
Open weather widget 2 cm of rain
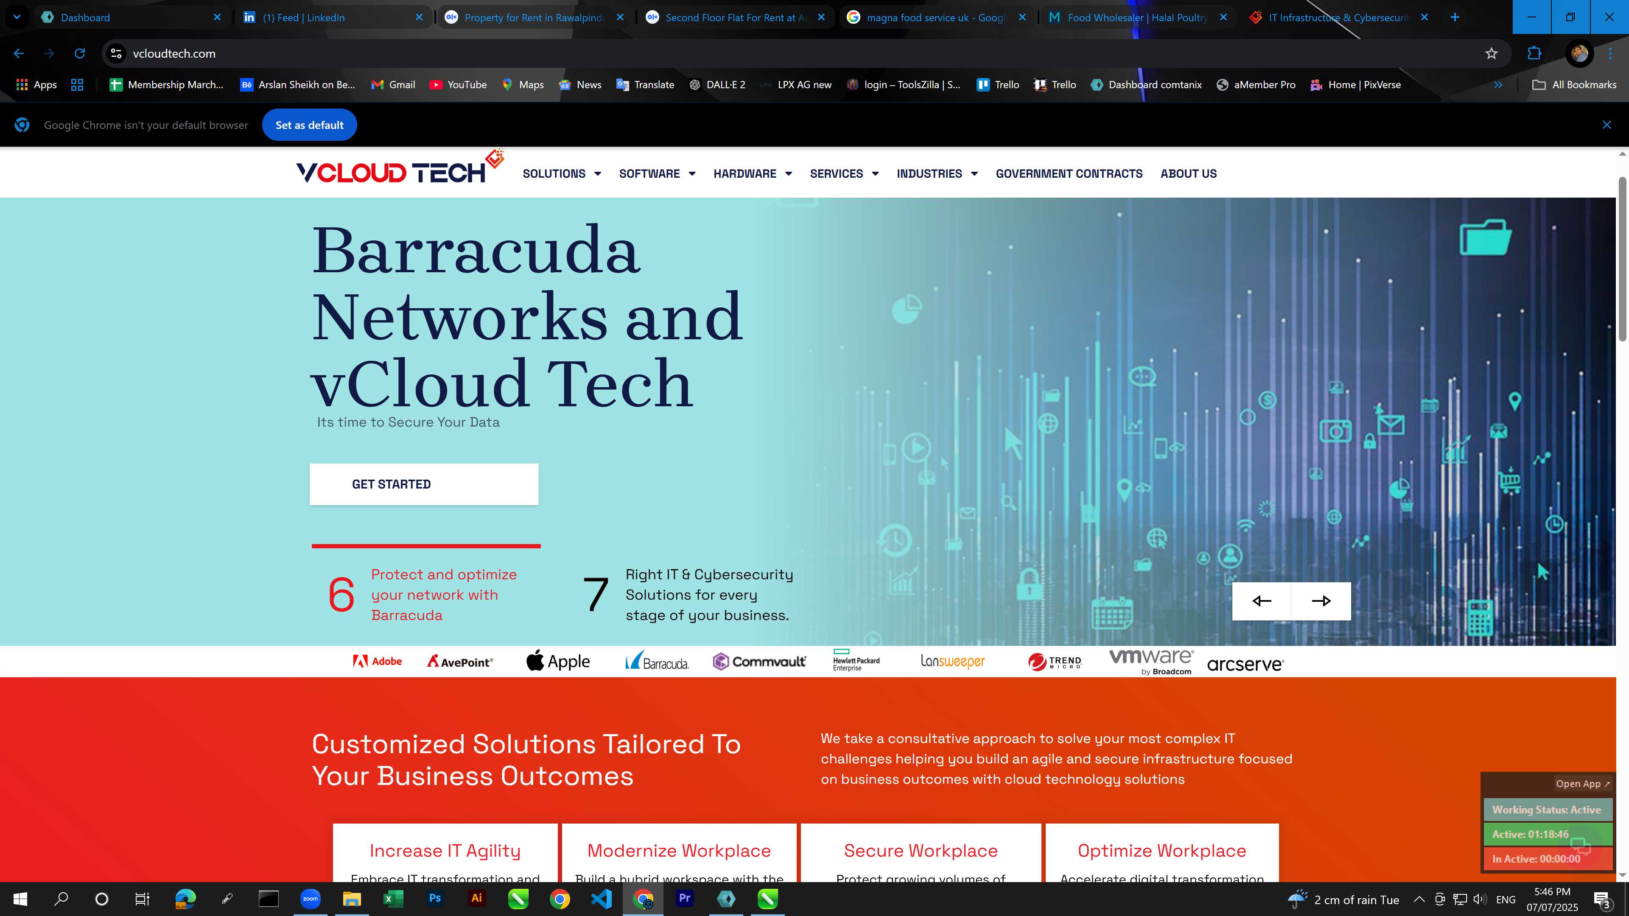(x=1343, y=899)
